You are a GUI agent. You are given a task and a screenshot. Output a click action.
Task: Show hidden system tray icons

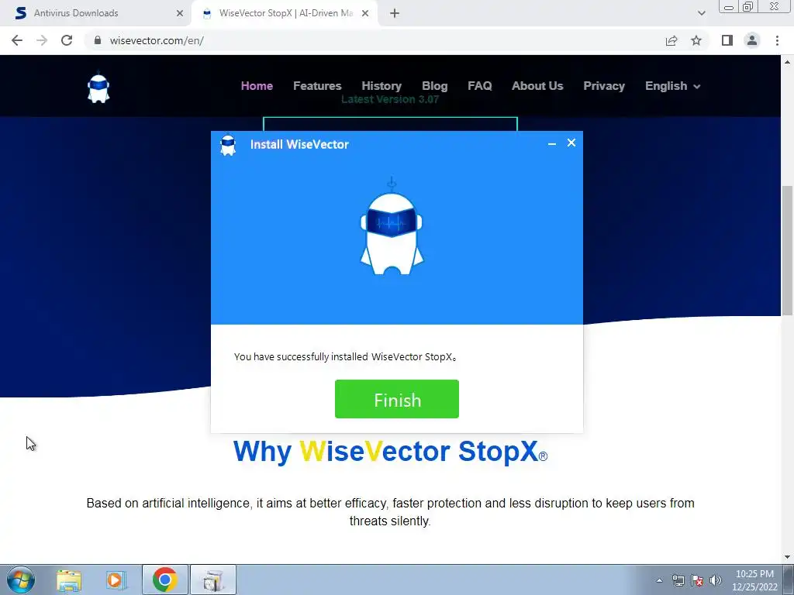coord(659,580)
